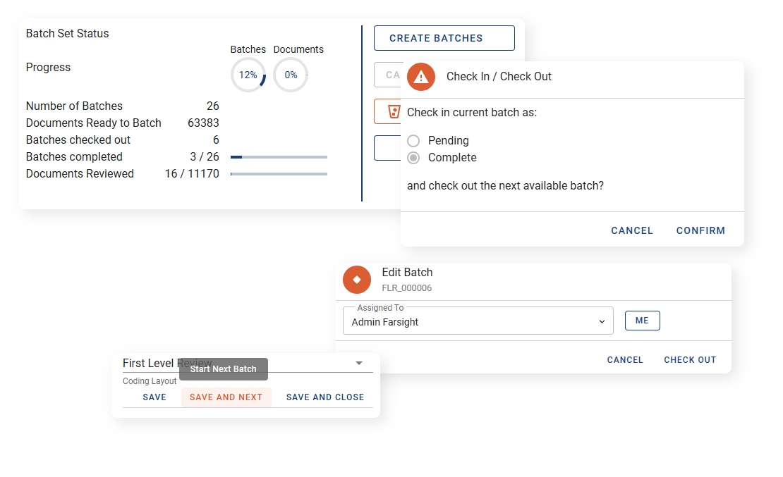This screenshot has width=783, height=477.
Task: Select the Complete radio button
Action: (413, 158)
